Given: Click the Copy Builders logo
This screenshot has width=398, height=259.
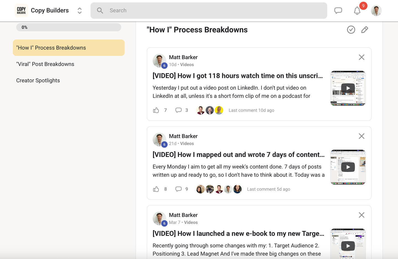Looking at the screenshot, I should (21, 11).
